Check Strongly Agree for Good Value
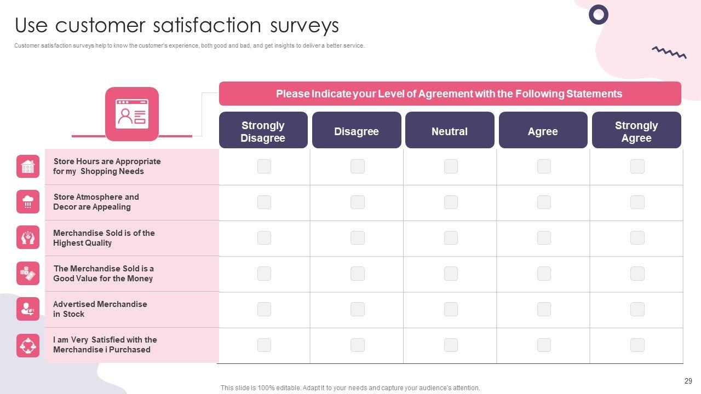The width and height of the screenshot is (701, 394). [637, 274]
